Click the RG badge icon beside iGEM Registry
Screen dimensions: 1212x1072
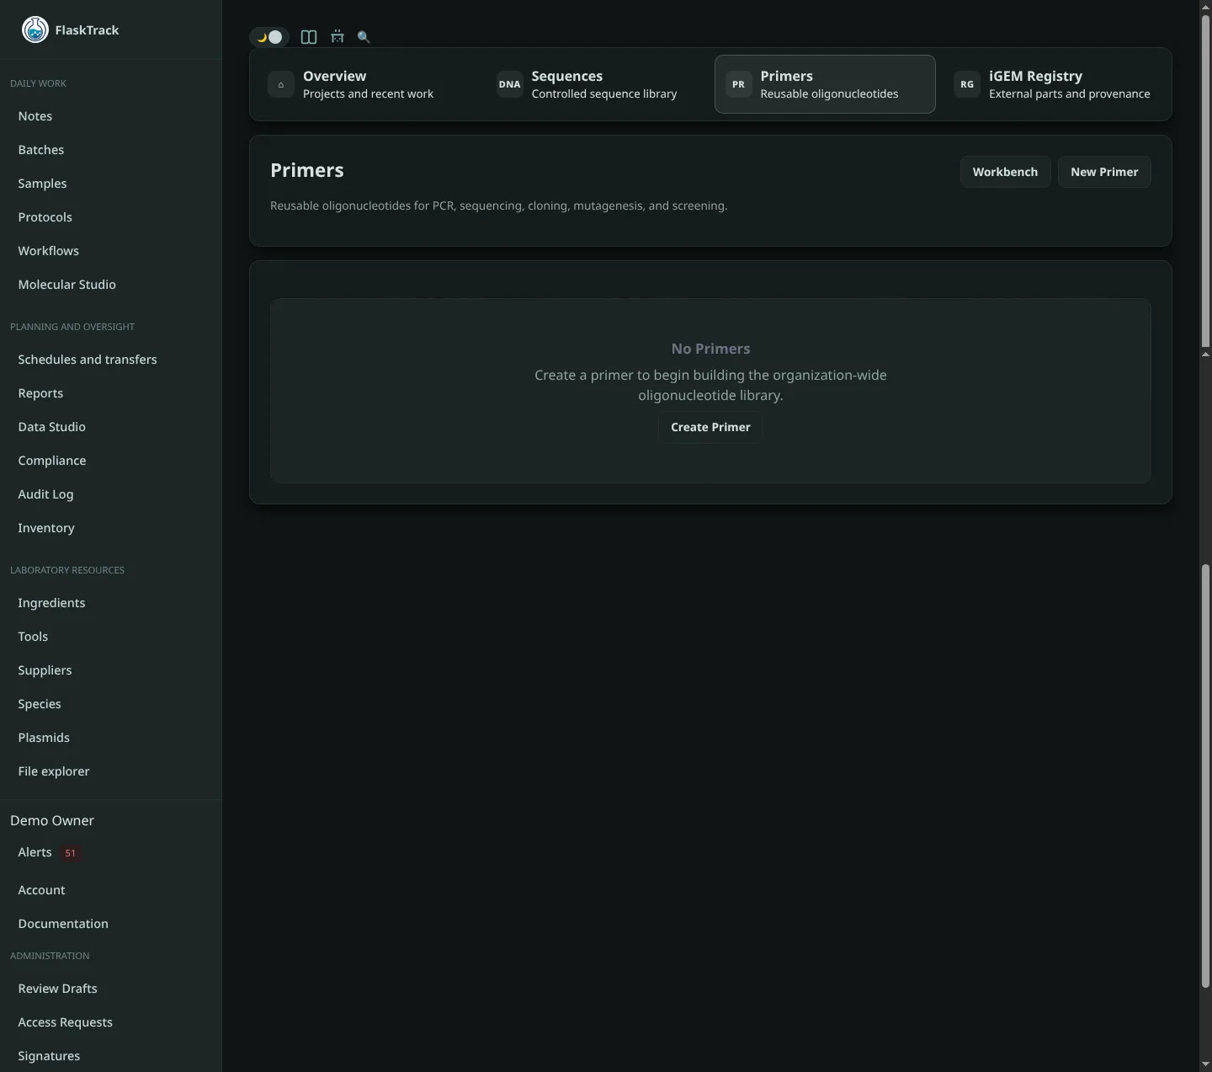pos(967,84)
